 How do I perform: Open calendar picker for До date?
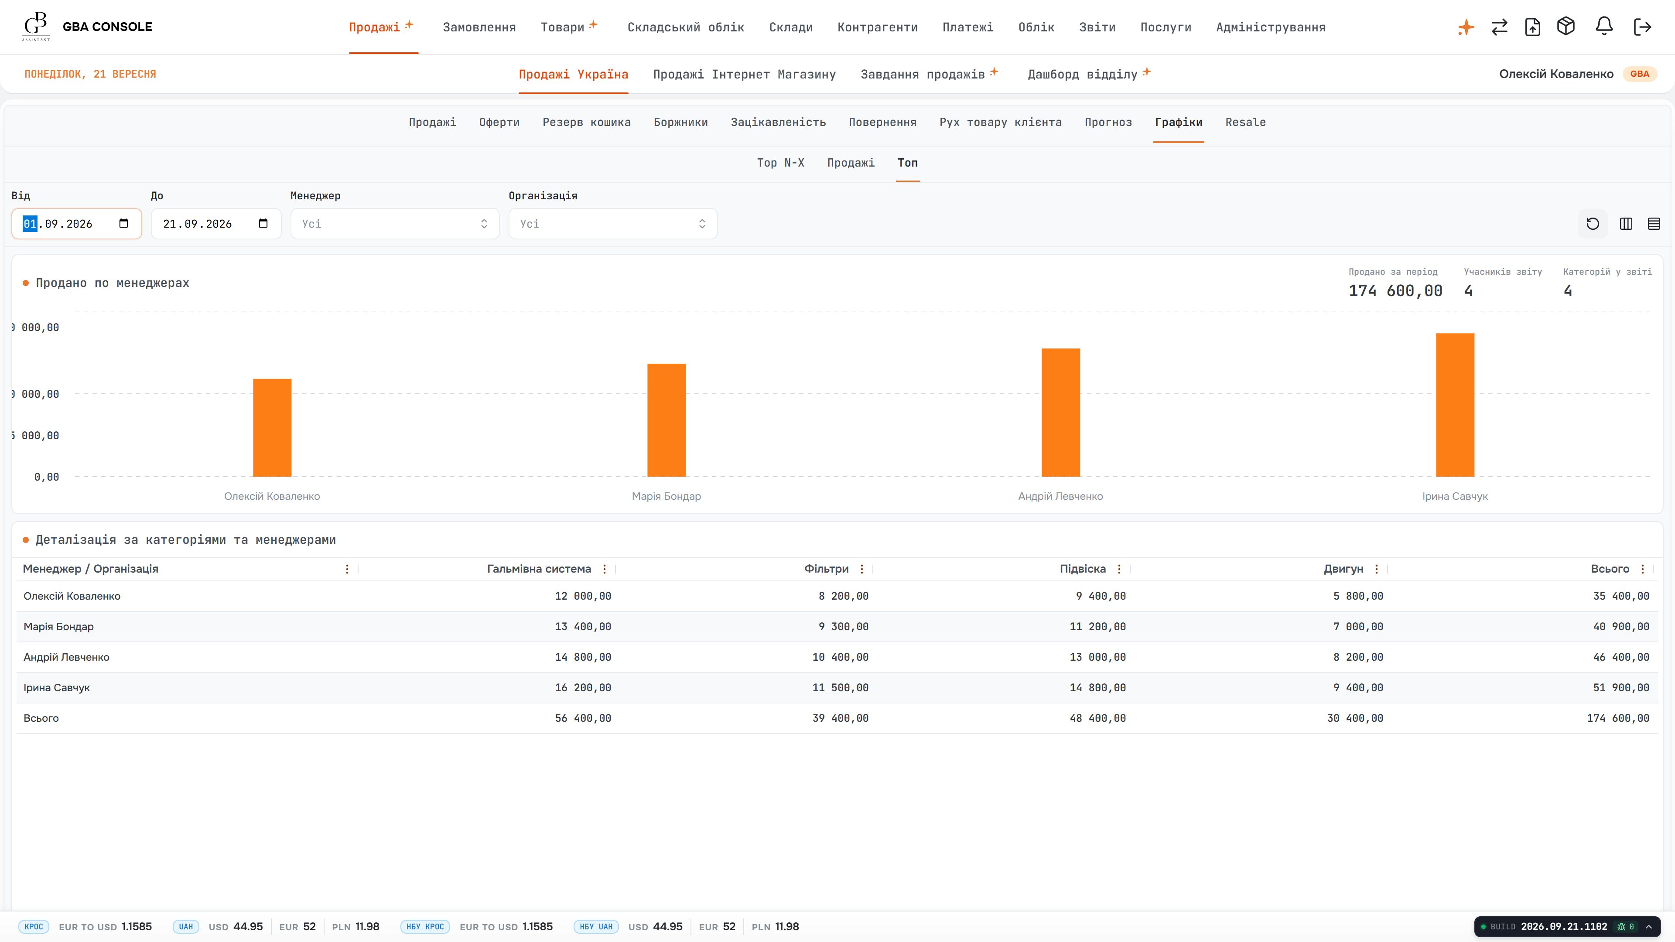click(263, 224)
